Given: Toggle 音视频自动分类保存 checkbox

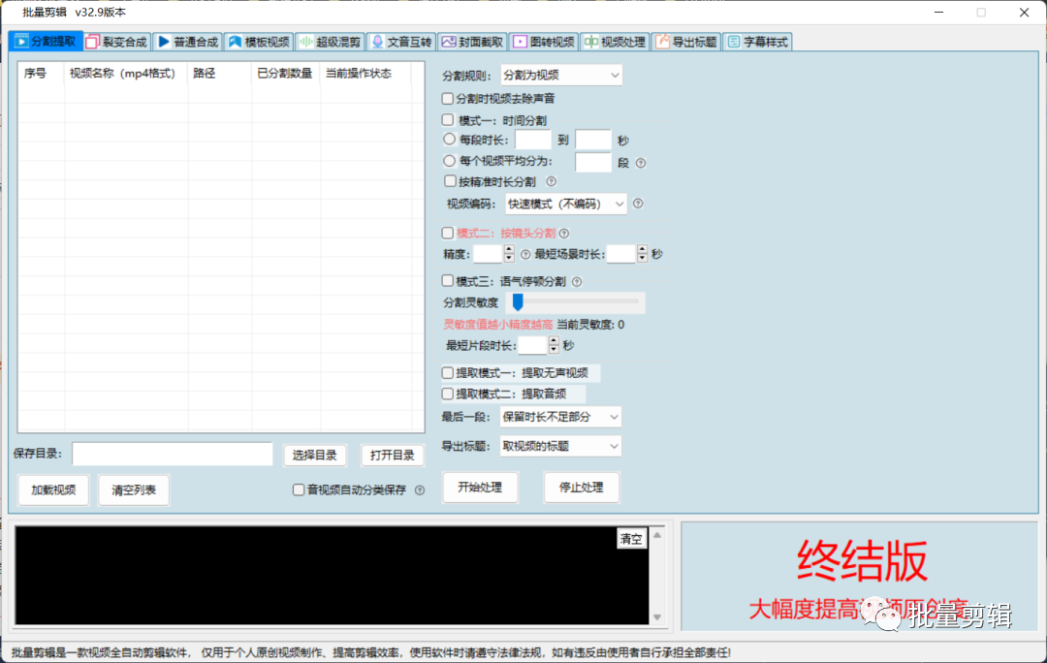Looking at the screenshot, I should (x=299, y=490).
